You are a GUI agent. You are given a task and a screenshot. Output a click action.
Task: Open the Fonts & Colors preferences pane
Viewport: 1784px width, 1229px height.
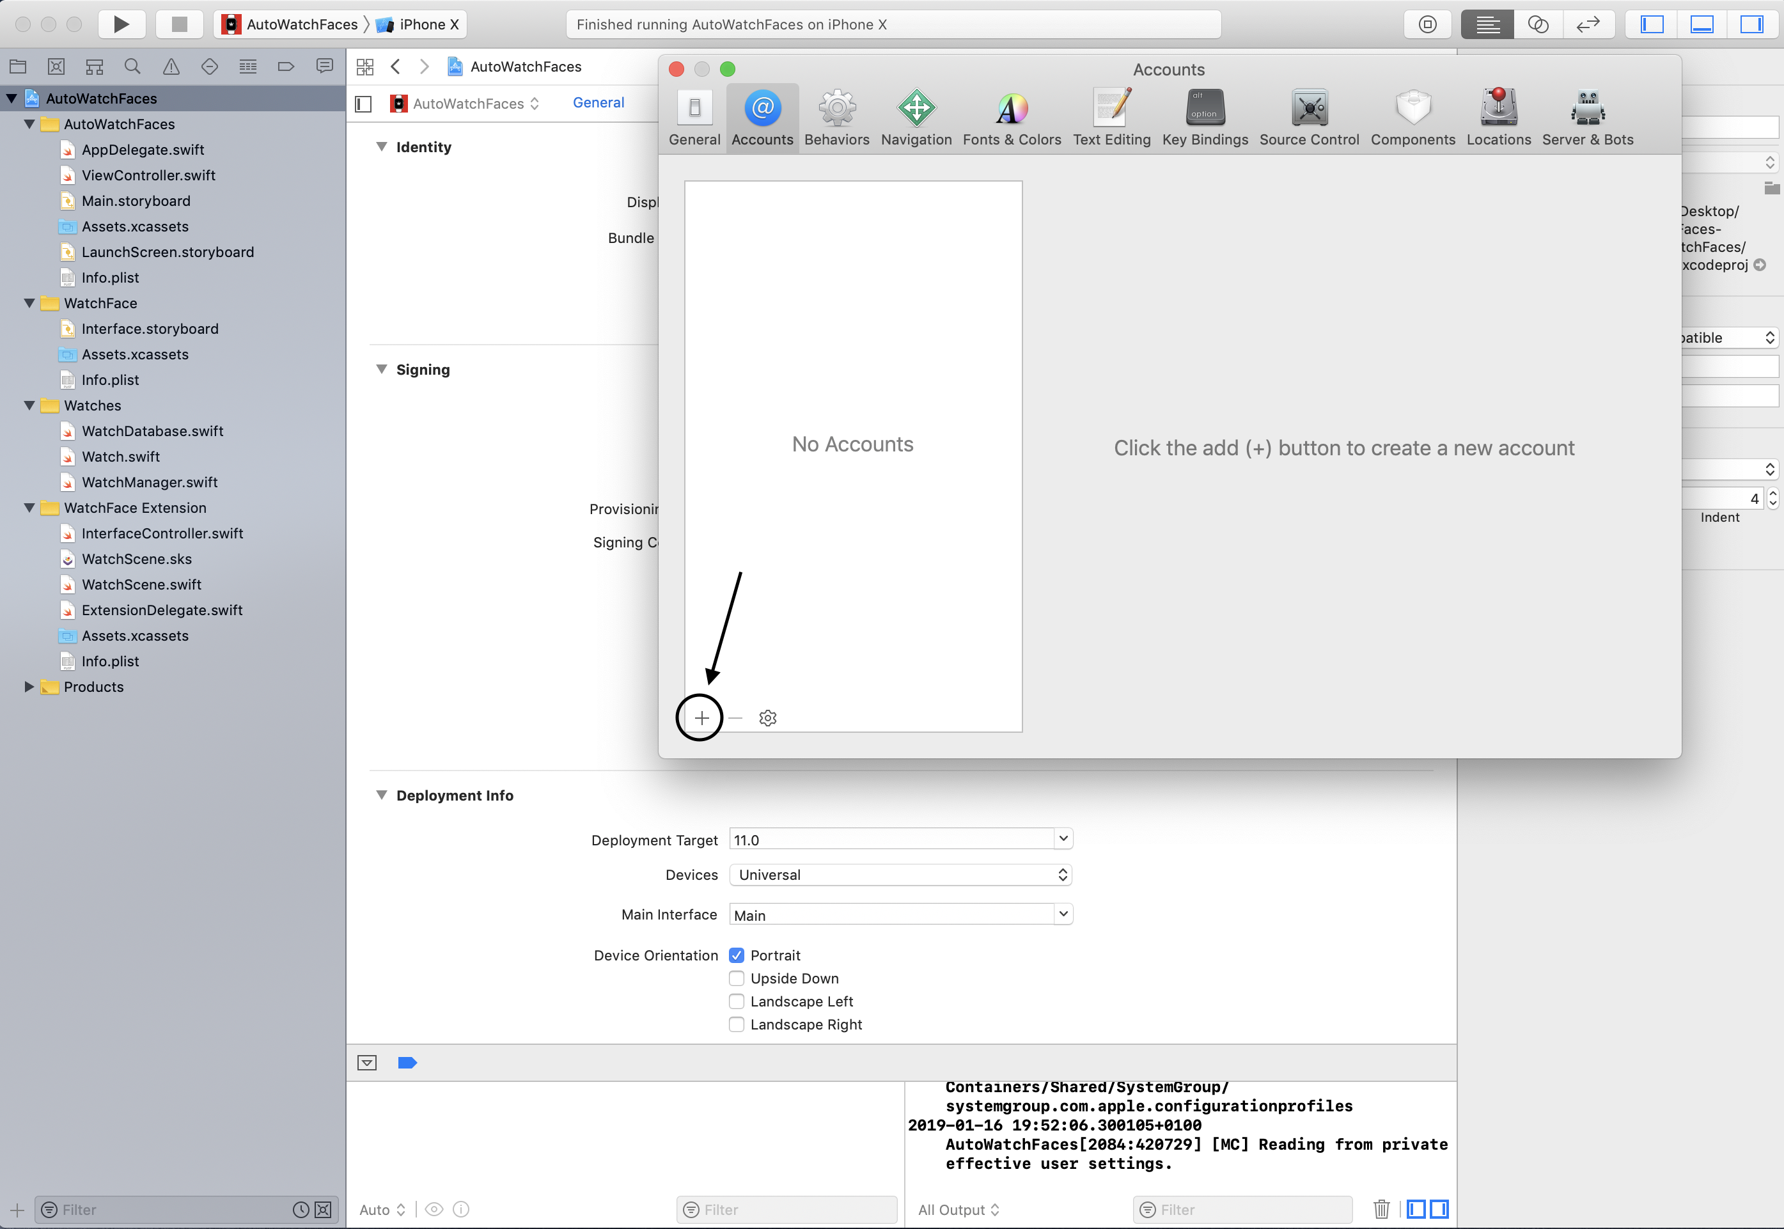(x=1011, y=117)
